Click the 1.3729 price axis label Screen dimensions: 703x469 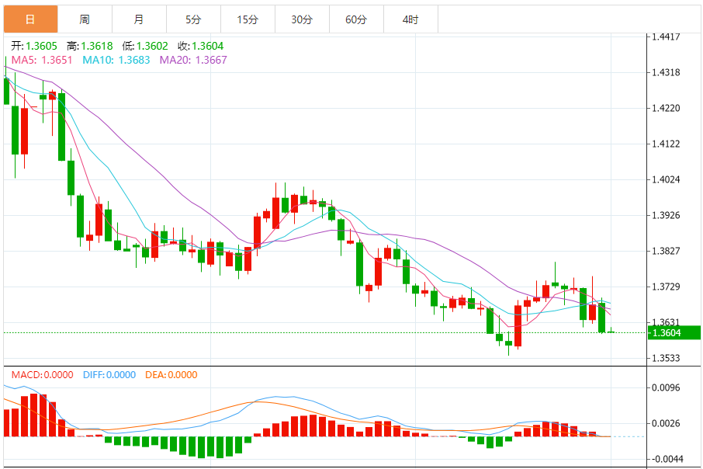pos(666,287)
